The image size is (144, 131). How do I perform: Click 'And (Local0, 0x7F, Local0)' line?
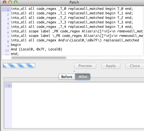(x=37, y=49)
